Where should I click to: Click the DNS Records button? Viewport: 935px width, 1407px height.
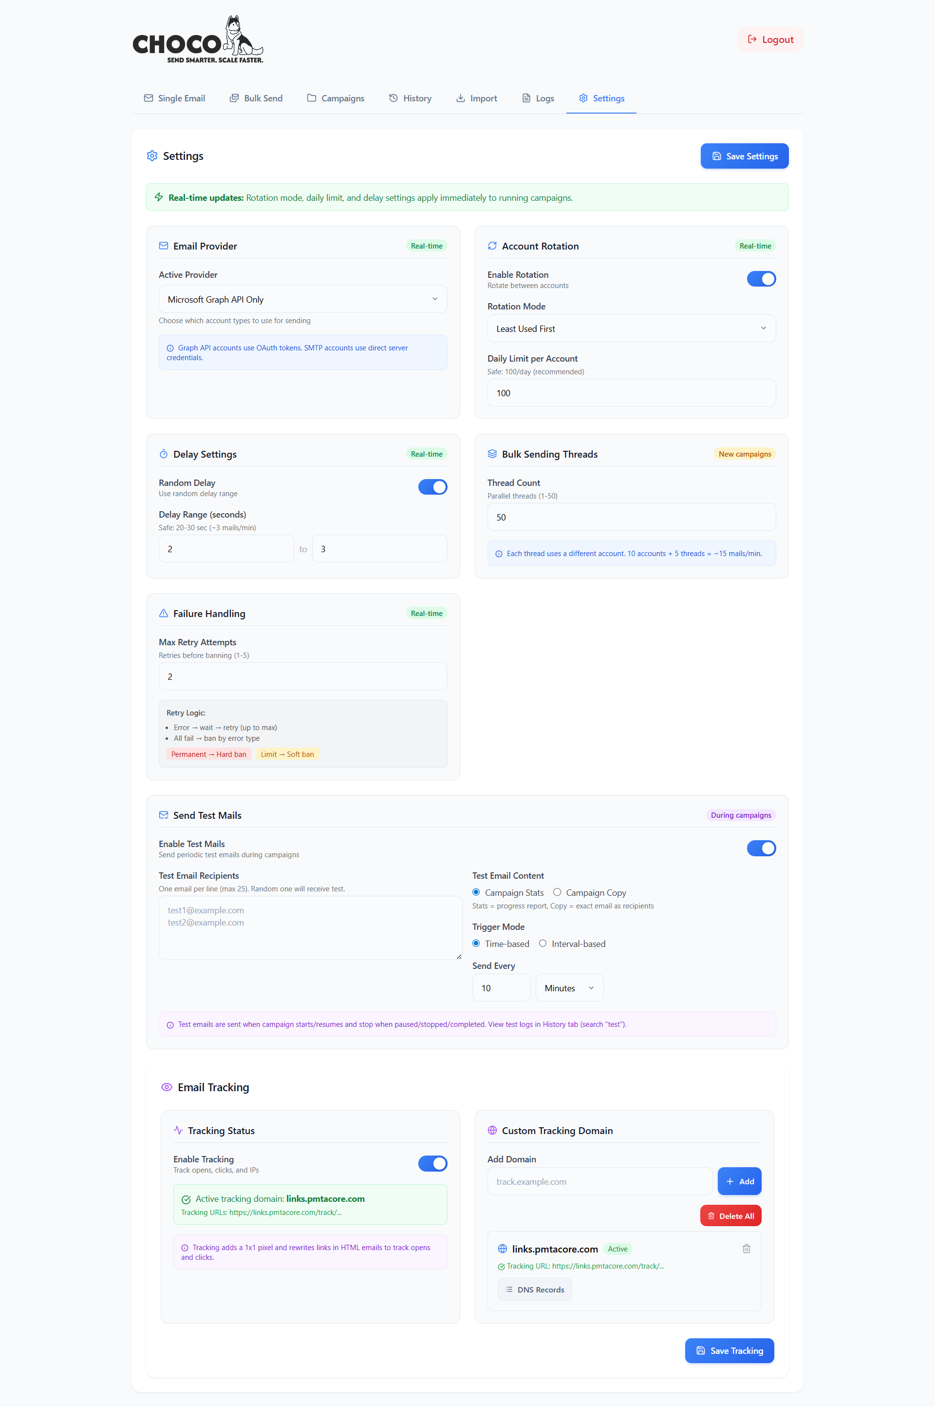pyautogui.click(x=534, y=1290)
